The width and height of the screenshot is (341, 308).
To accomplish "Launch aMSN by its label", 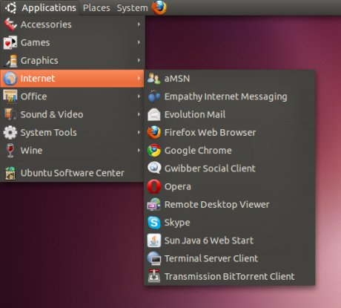I will point(177,79).
